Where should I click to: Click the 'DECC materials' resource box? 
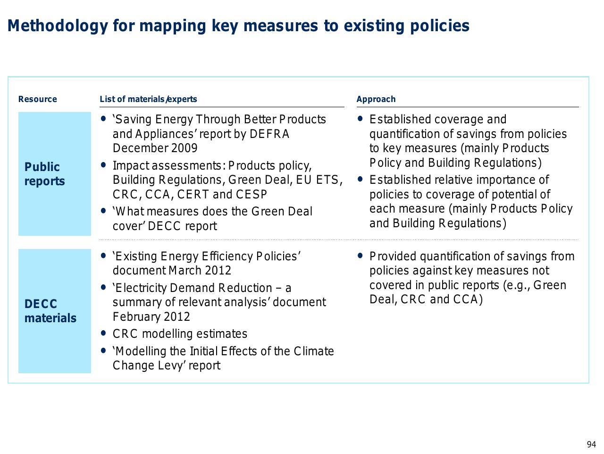(x=55, y=311)
